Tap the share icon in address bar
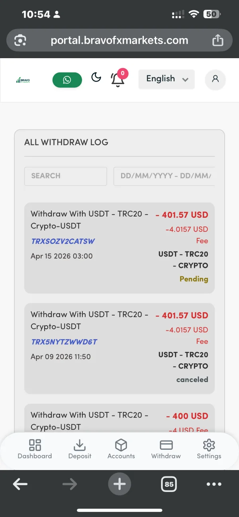Image resolution: width=239 pixels, height=517 pixels. (217, 40)
